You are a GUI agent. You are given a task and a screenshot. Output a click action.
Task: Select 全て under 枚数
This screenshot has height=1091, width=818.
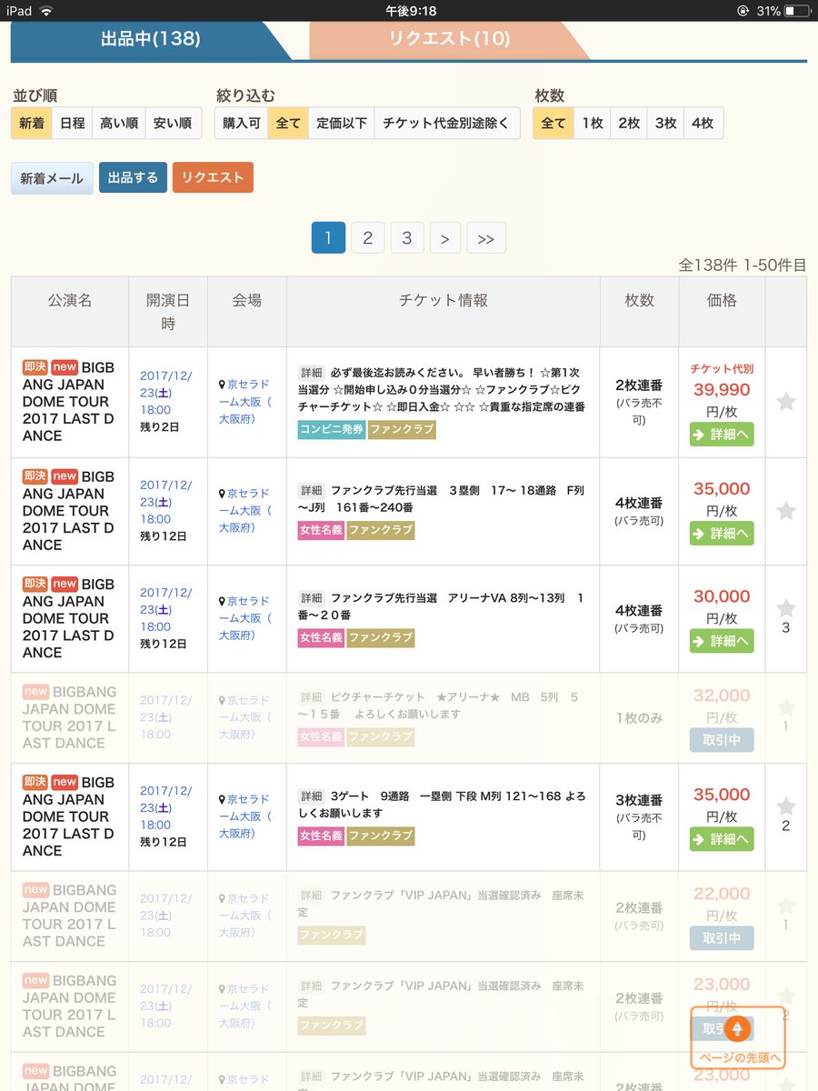(554, 123)
